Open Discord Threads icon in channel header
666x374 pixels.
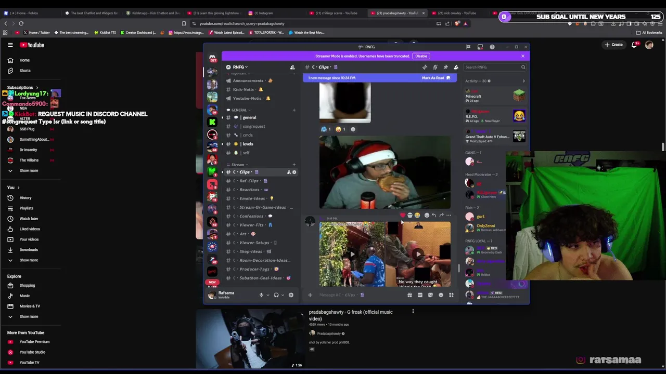pyautogui.click(x=425, y=67)
